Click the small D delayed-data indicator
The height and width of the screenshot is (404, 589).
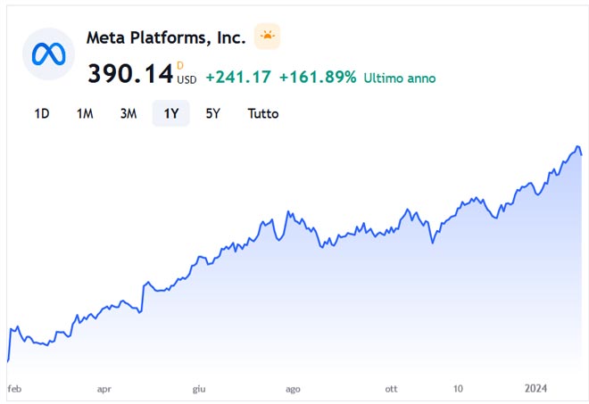click(x=180, y=65)
